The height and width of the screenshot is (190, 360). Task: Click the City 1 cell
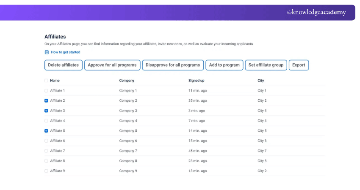[262, 91]
